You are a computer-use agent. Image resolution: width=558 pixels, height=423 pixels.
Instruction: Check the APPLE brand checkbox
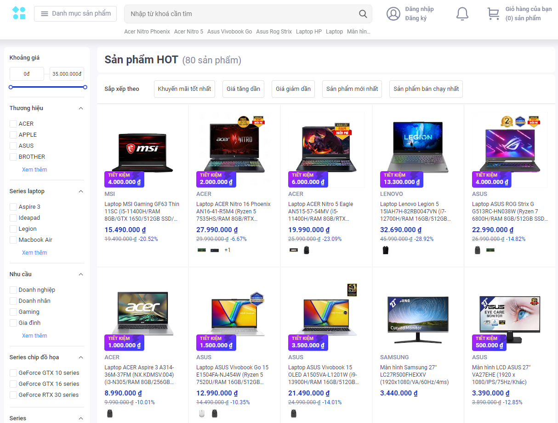13,135
